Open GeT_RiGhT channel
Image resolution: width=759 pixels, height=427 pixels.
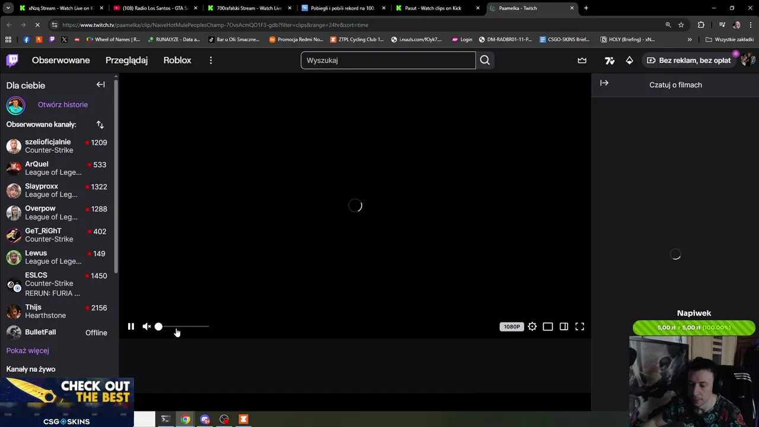58,235
